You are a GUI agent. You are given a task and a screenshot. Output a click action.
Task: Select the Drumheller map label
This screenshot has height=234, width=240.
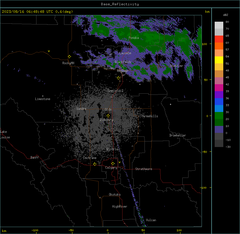point(178,135)
